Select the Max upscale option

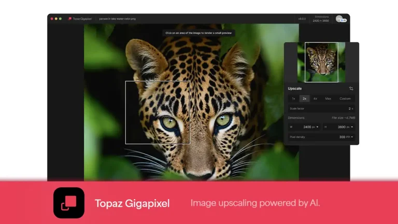328,99
